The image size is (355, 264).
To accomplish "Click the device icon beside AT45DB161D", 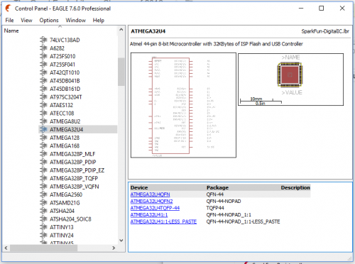I will 43,89.
